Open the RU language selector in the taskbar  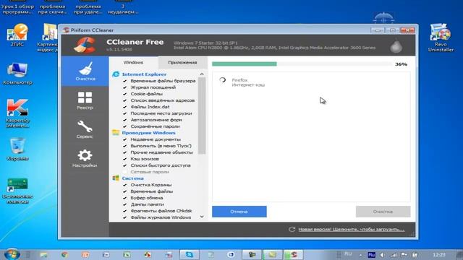pos(348,253)
